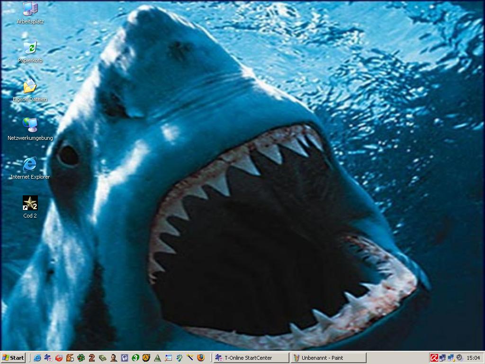
Task: Select the Arbeitsplatz desktop icon
Action: (30, 13)
